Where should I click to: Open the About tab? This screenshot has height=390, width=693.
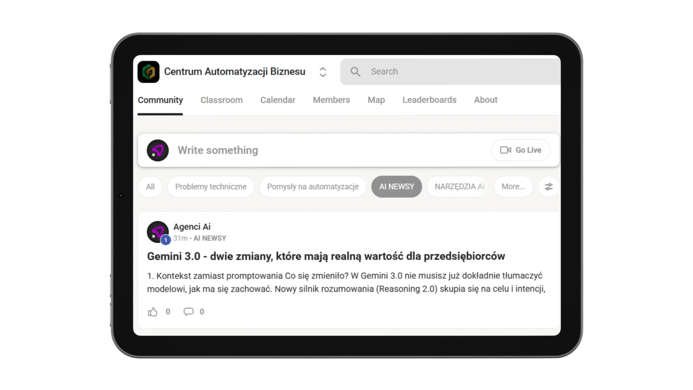point(486,100)
